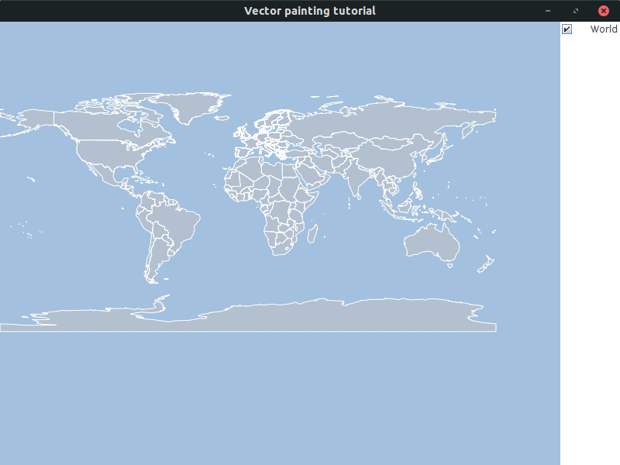The width and height of the screenshot is (620, 465).
Task: Pick India on the world map
Action: point(355,180)
